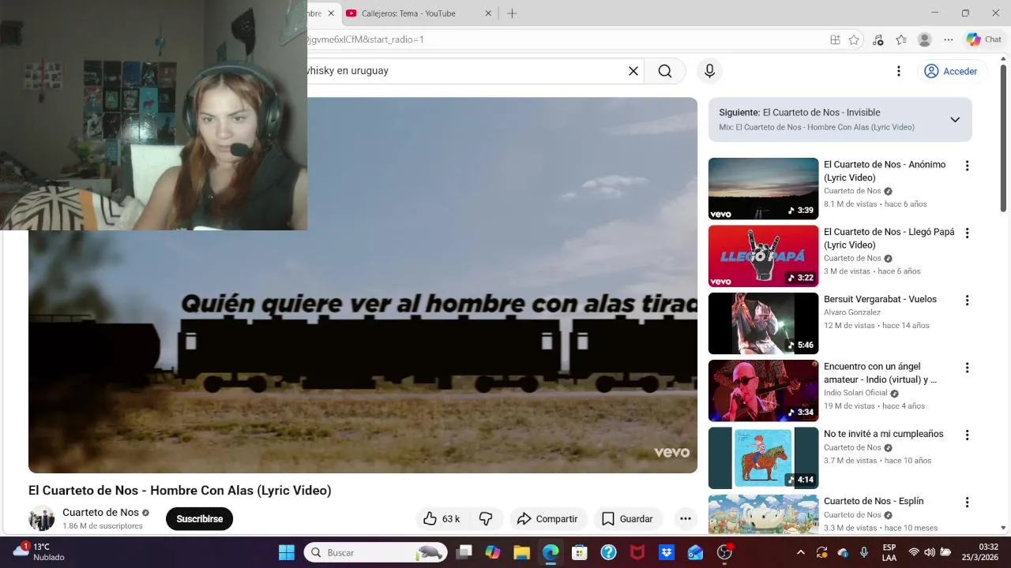Open Llegó Papá video thumbnail

coord(763,256)
